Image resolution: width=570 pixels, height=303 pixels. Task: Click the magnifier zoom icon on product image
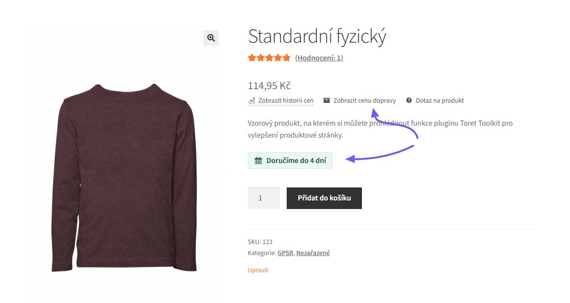point(211,38)
